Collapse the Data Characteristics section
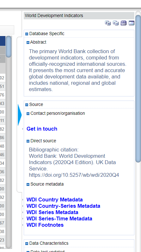 tap(27, 244)
